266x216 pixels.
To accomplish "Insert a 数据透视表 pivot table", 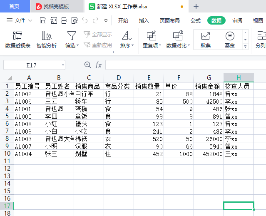I will pyautogui.click(x=18, y=40).
